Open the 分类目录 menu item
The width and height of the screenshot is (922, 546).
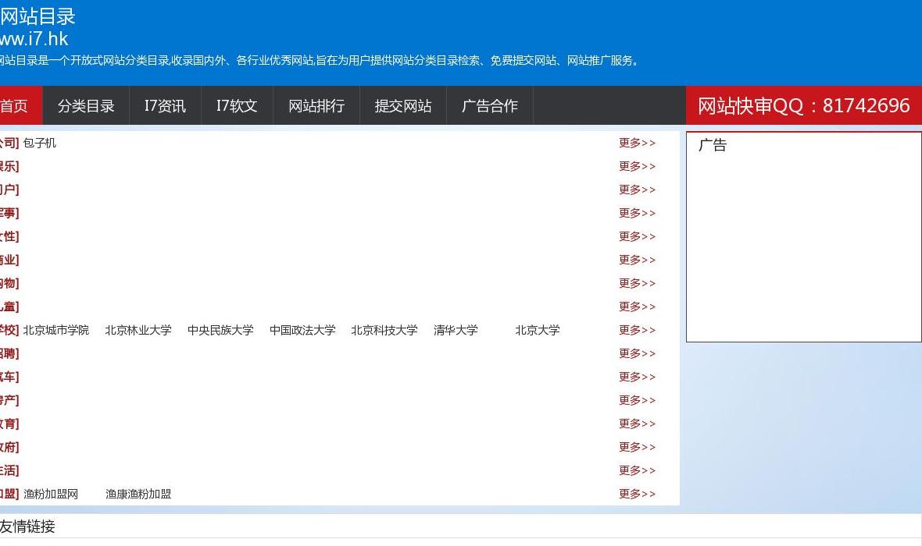(86, 105)
